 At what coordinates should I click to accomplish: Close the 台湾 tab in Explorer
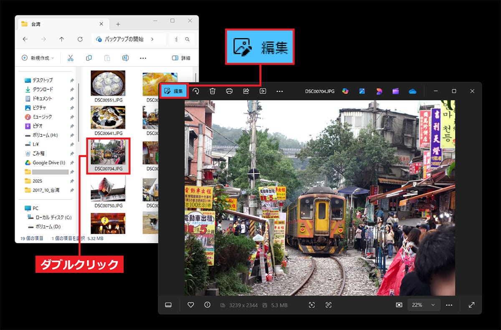click(102, 24)
